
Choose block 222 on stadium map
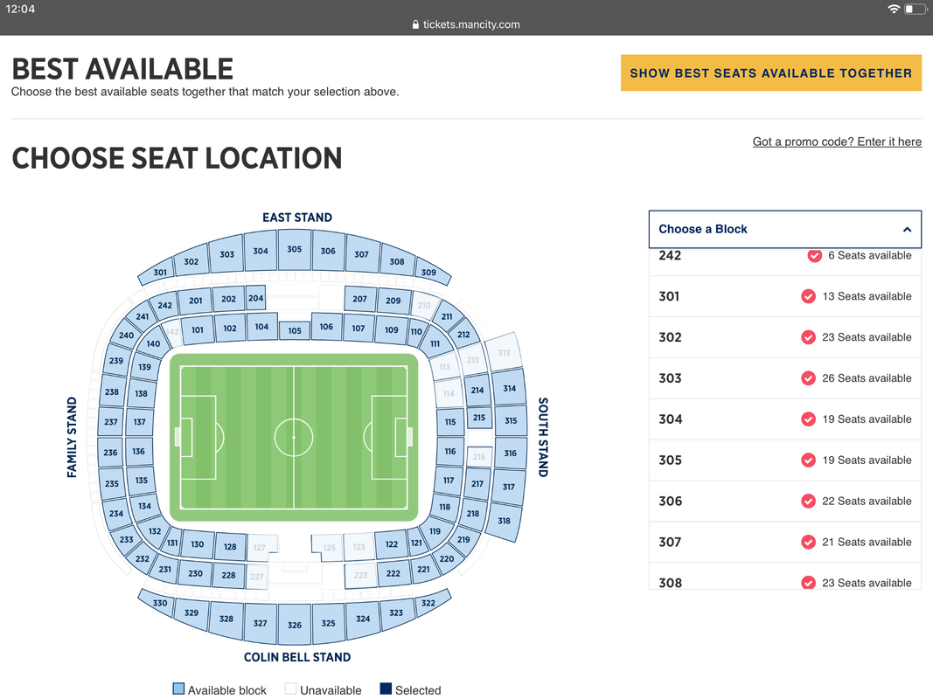click(393, 573)
